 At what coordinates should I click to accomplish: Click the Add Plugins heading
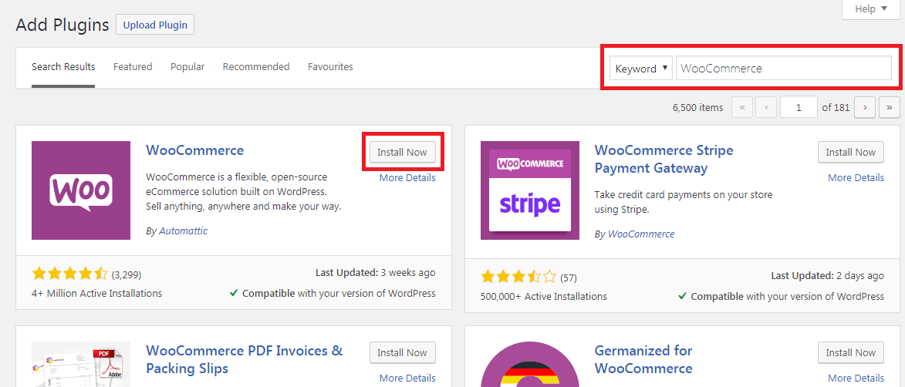[62, 25]
